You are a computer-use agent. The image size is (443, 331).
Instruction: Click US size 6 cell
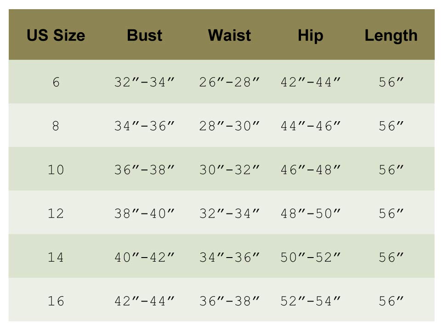56,83
